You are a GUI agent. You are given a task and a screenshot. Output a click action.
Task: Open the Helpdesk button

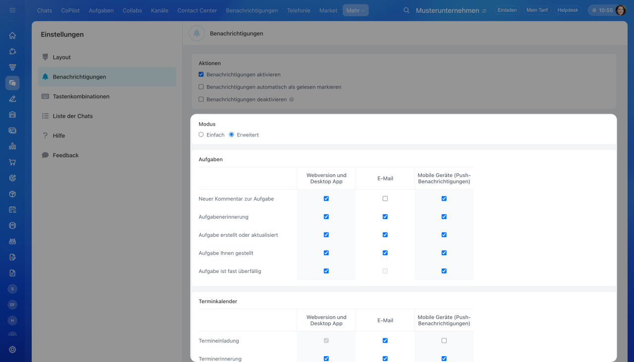[x=568, y=10]
